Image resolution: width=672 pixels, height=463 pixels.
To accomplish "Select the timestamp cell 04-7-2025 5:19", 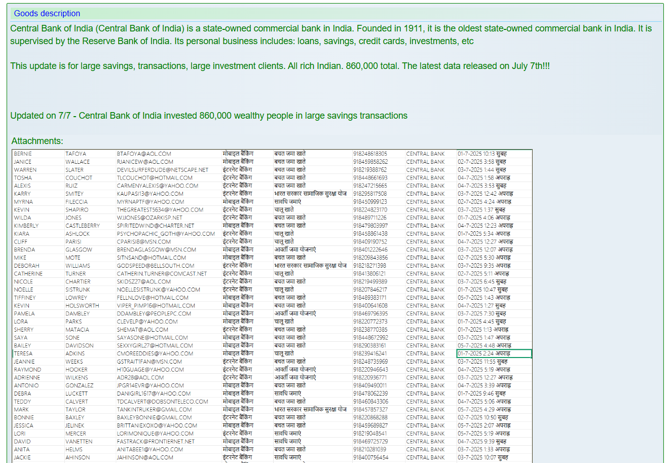I will pyautogui.click(x=483, y=370).
